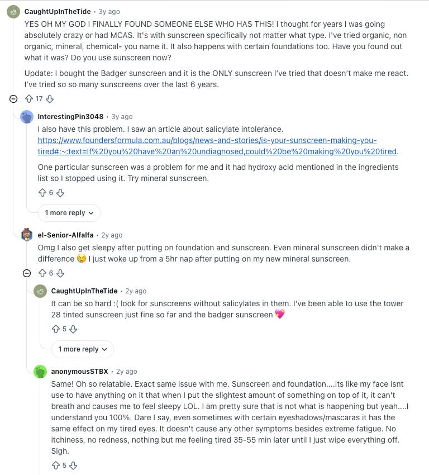Click el-Senior-Alfalfa's avatar image
Screen dimensions: 429x475
pos(27,235)
